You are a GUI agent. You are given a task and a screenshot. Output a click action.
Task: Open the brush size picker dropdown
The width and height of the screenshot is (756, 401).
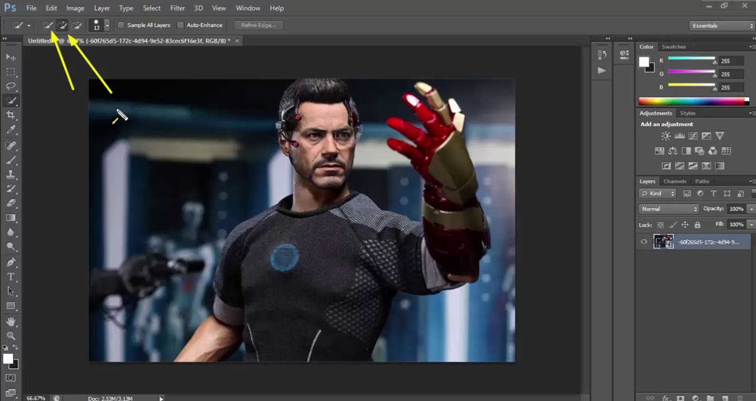click(107, 25)
